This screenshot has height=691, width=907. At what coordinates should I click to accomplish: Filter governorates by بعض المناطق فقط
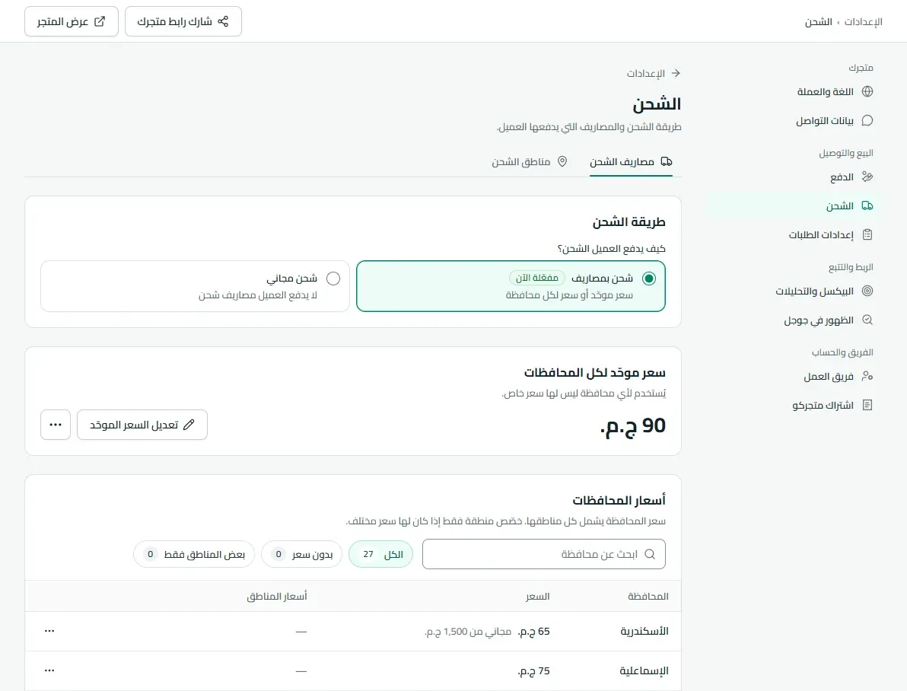pos(194,555)
